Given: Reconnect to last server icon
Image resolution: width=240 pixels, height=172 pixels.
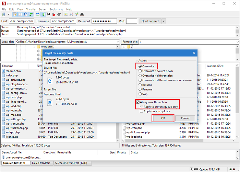Looking at the screenshot, I should coord(59,14).
